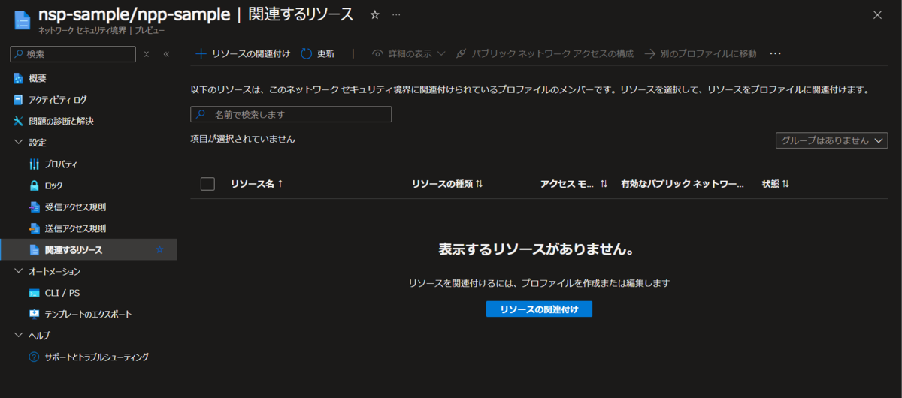Click the help question mark icon

pos(34,357)
